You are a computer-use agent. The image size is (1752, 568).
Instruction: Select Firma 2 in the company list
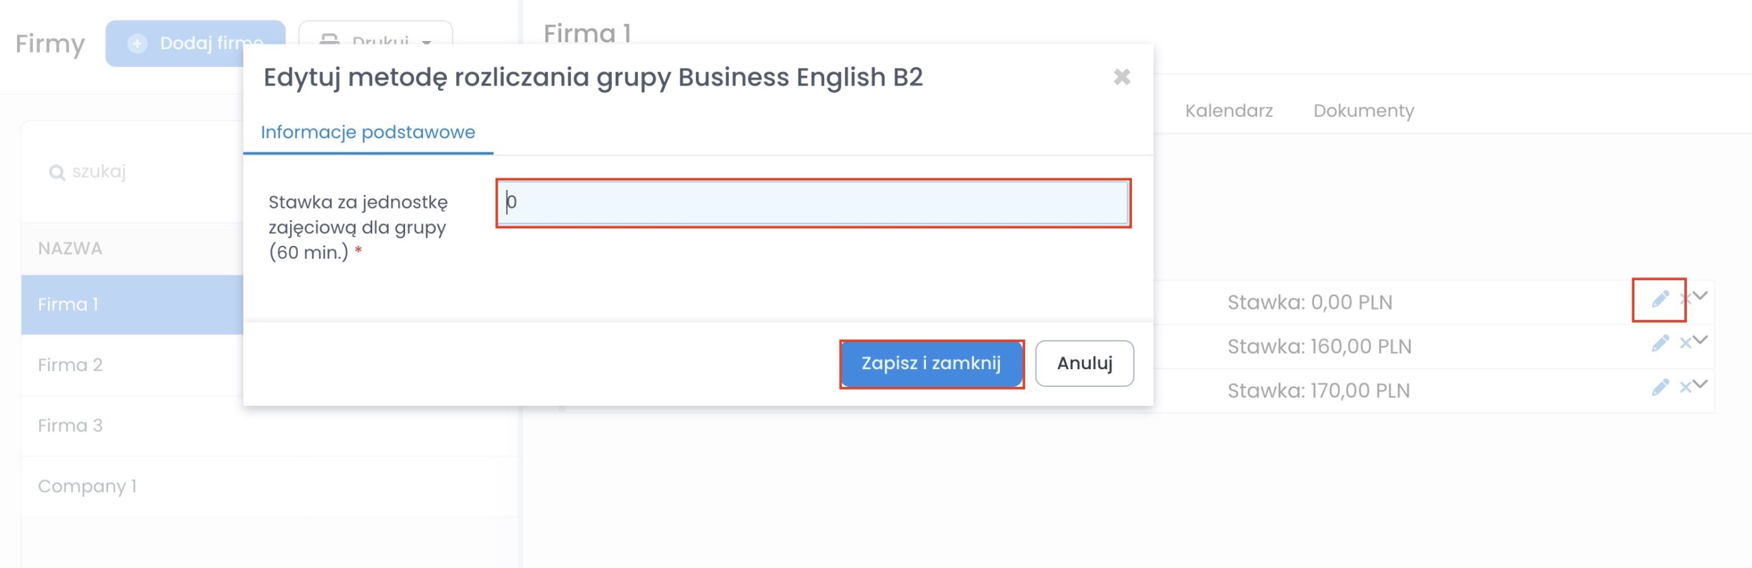[x=70, y=365]
